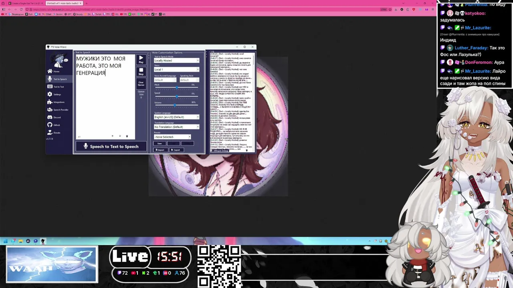Click Play to speak the text
Image resolution: width=513 pixels, height=288 pixels.
click(141, 60)
